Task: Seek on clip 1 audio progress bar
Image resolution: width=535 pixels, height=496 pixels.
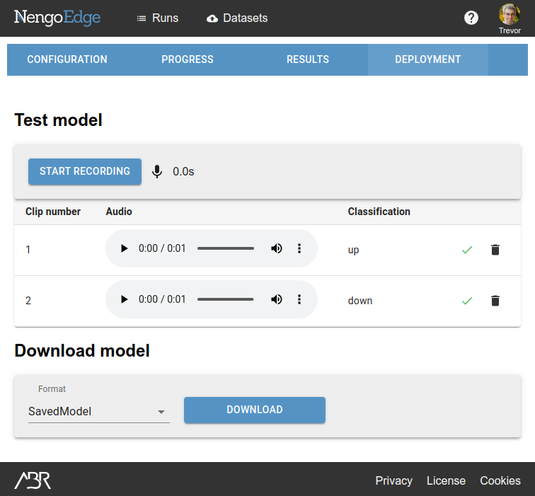Action: click(226, 248)
